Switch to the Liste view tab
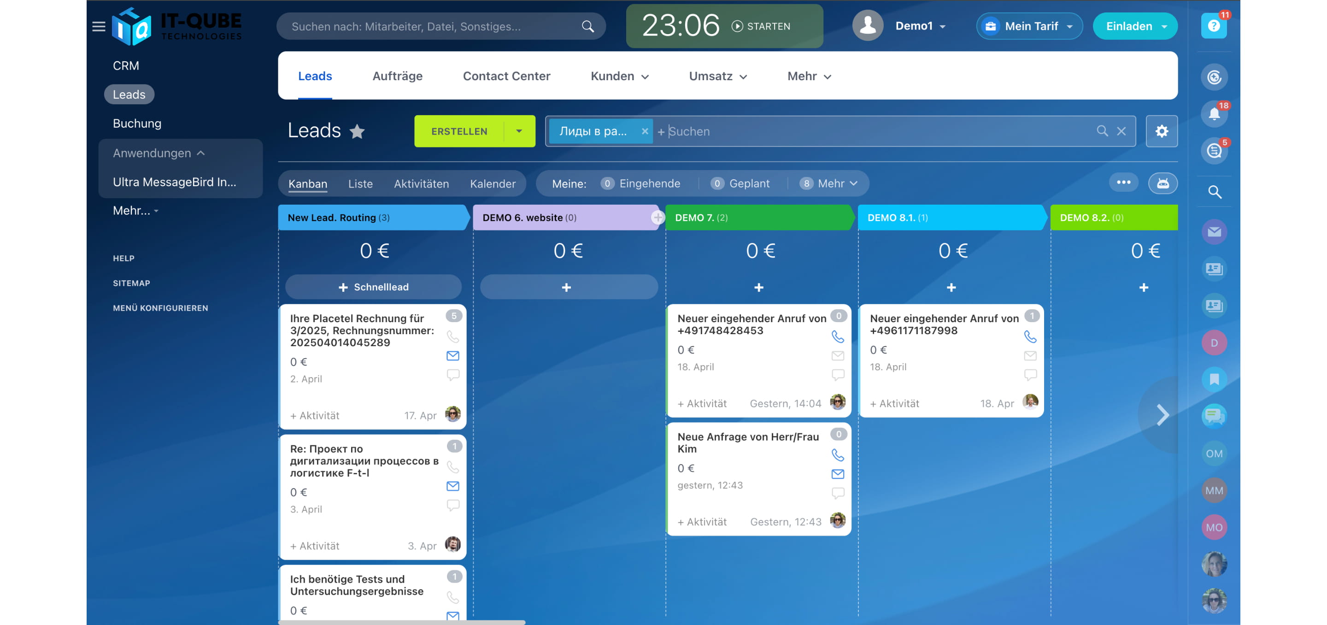 coord(360,183)
